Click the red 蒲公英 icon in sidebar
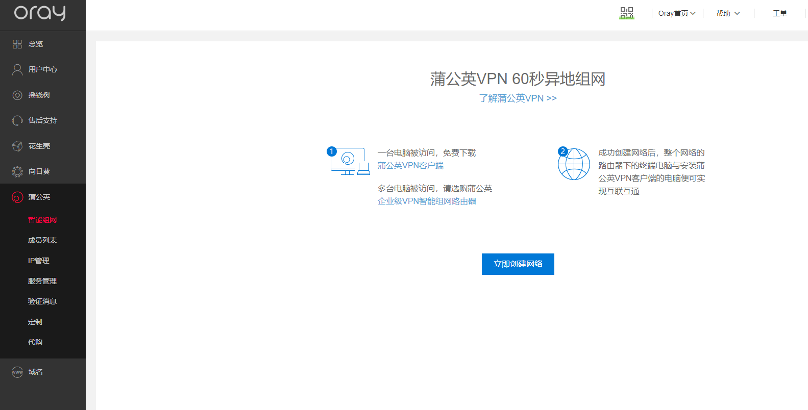The height and width of the screenshot is (410, 808). (x=17, y=197)
